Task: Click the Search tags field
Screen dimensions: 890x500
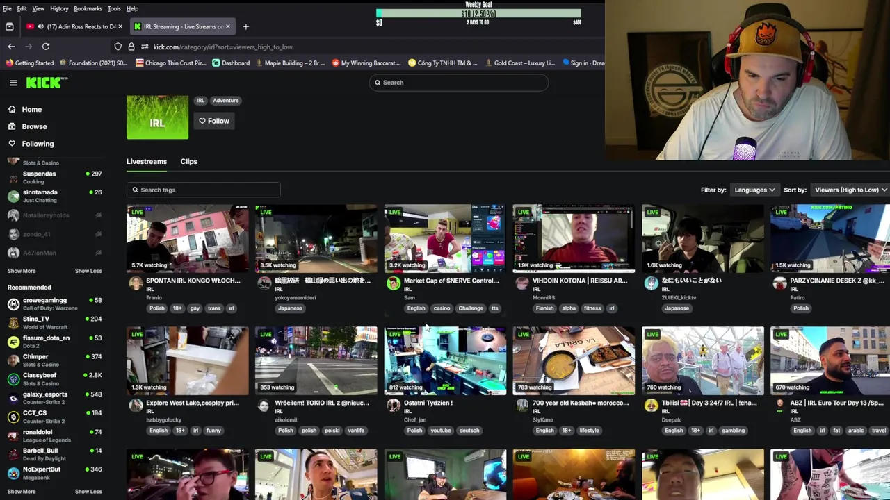Action: (203, 190)
